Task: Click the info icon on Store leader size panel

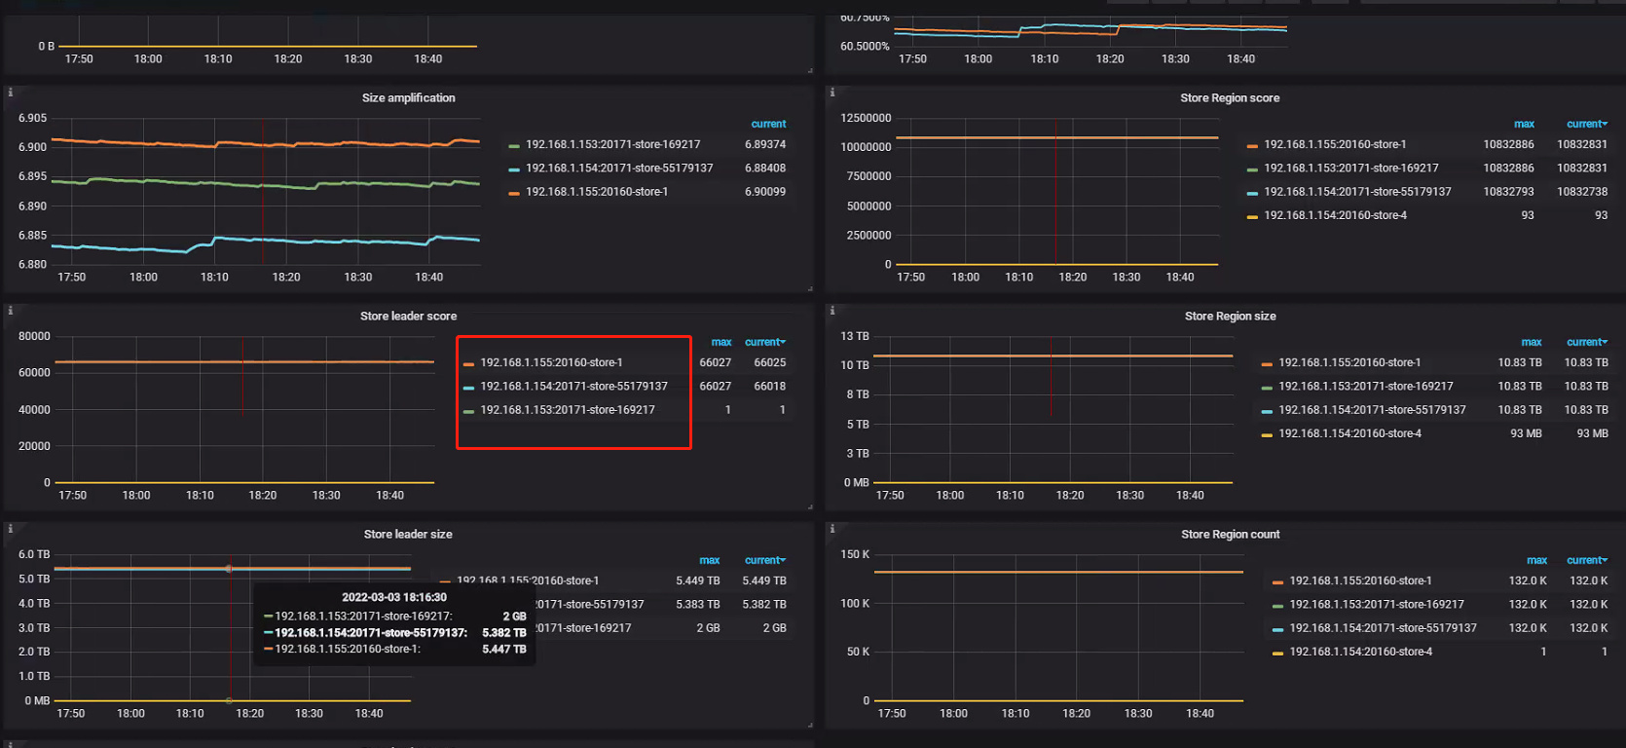Action: (x=11, y=529)
